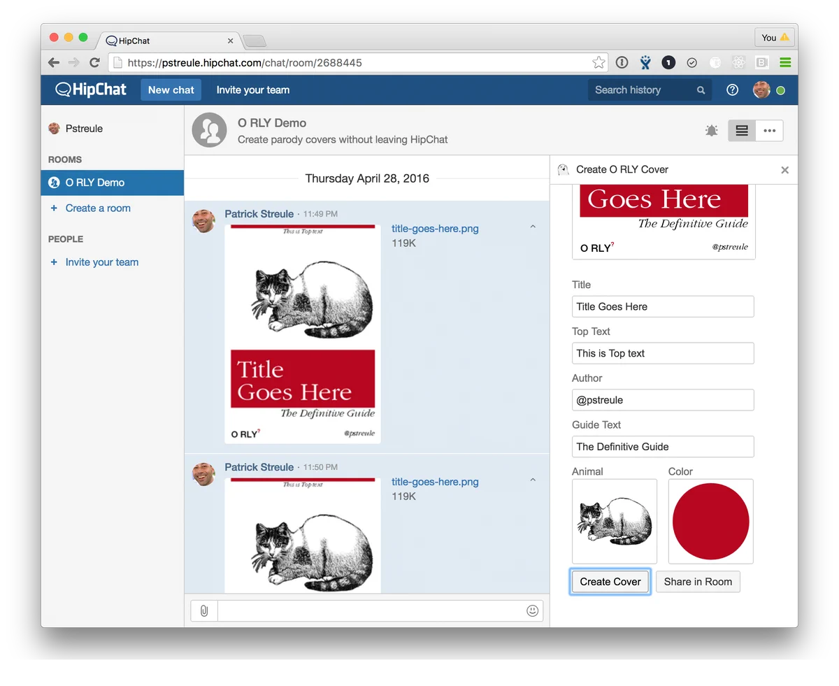Viewport: 839px width, 686px height.
Task: Open the emoticon smiley picker
Action: click(532, 610)
